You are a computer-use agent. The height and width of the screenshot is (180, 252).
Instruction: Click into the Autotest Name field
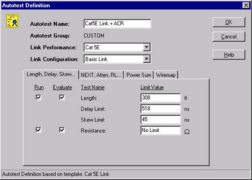click(x=117, y=24)
